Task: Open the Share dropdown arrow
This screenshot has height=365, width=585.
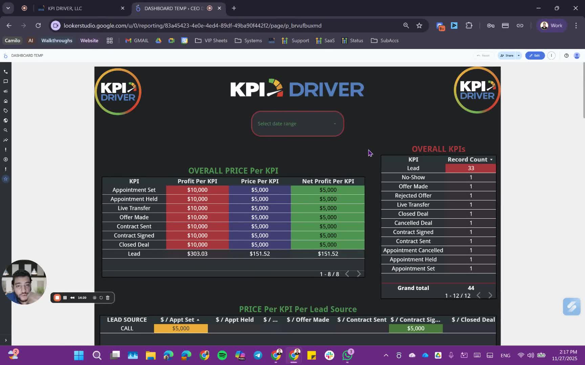Action: [519, 55]
